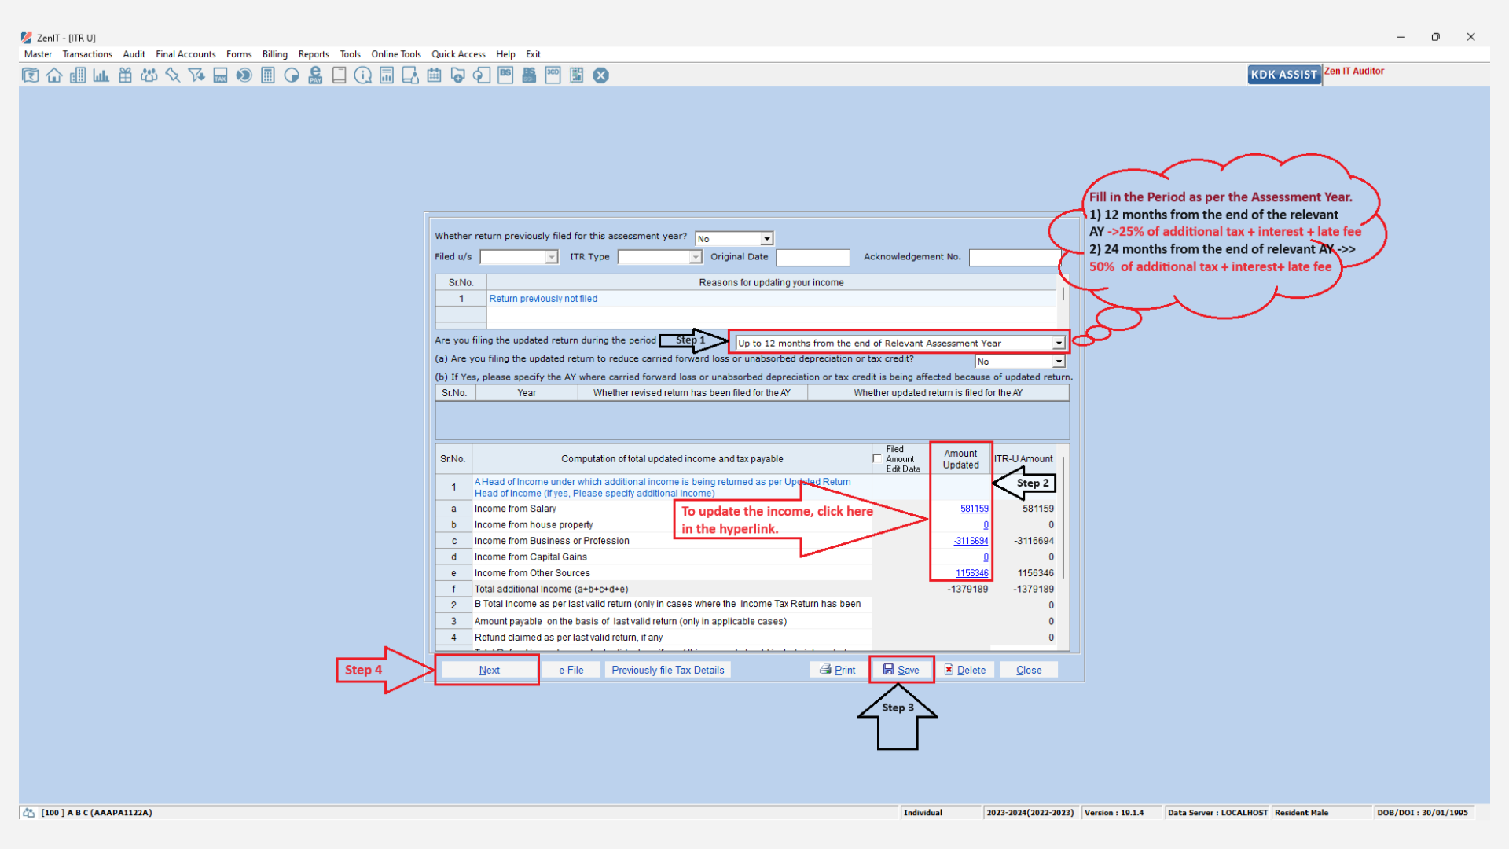Open the Final Accounts menu
1509x849 pixels.
point(185,54)
